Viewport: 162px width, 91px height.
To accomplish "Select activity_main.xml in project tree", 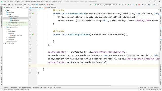I will coord(17,35).
